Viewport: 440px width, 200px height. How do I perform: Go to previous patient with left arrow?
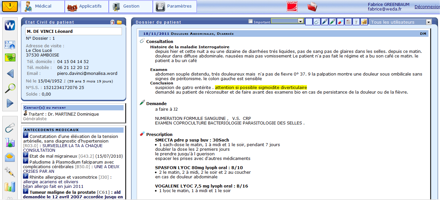(10, 73)
